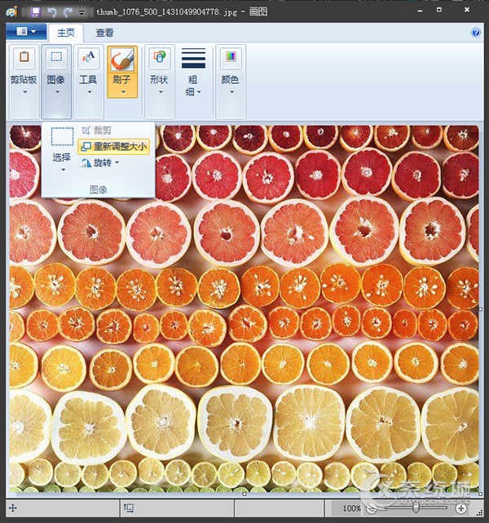Switch to the 主页 tab
Image resolution: width=489 pixels, height=523 pixels.
tap(66, 33)
